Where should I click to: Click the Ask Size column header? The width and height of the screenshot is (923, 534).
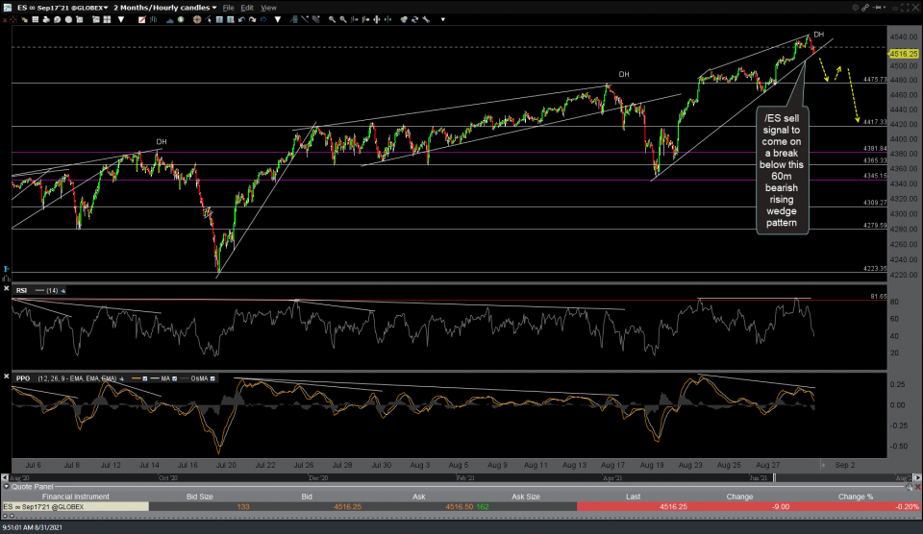(x=526, y=497)
